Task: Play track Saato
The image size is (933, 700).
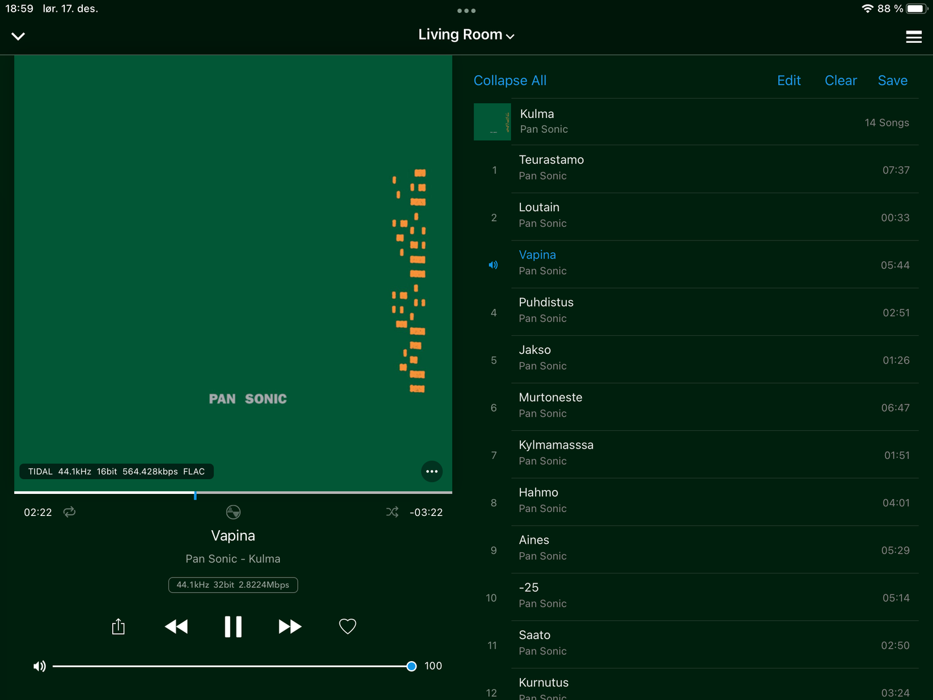Action: (696, 645)
